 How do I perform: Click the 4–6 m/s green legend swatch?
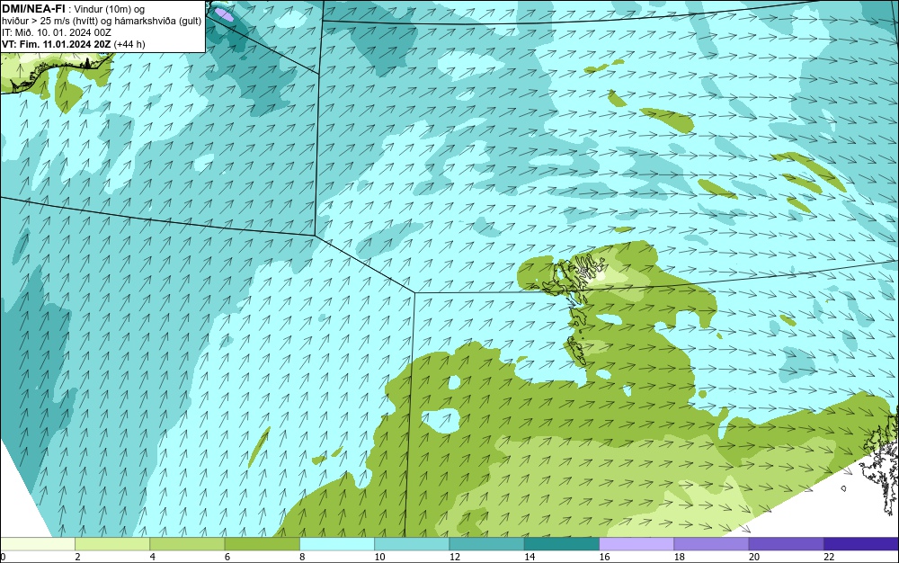[187, 543]
